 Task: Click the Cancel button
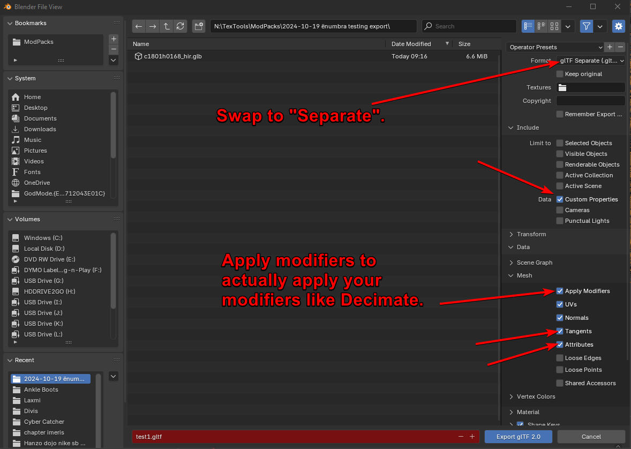pos(591,437)
